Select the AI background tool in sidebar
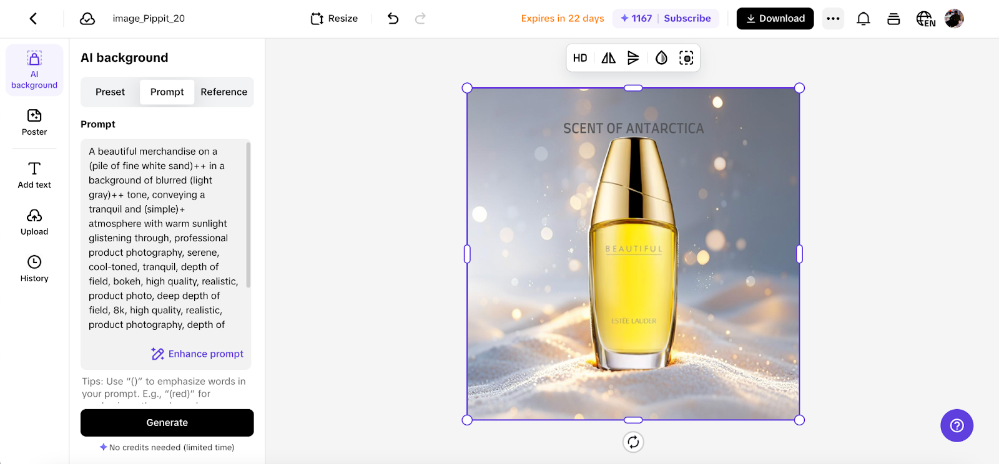 pyautogui.click(x=34, y=70)
